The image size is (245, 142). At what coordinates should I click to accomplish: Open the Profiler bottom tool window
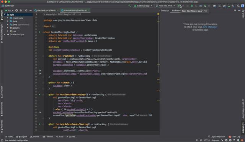point(35,137)
